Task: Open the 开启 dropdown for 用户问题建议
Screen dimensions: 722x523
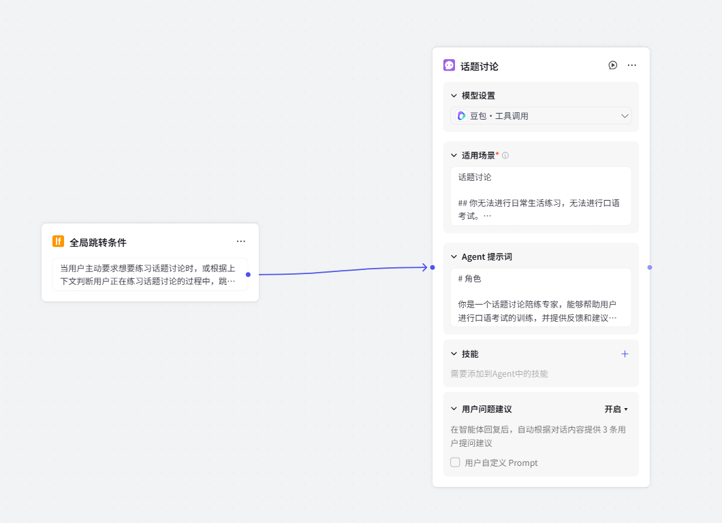Action: [616, 409]
